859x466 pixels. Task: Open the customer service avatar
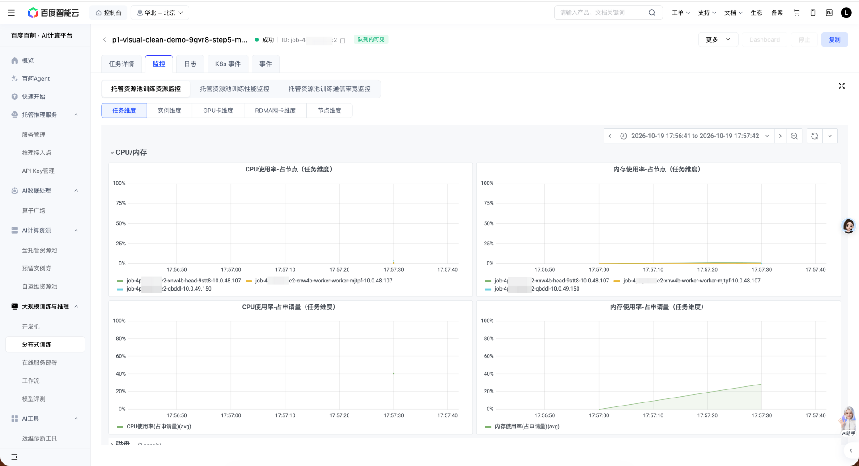tap(849, 226)
